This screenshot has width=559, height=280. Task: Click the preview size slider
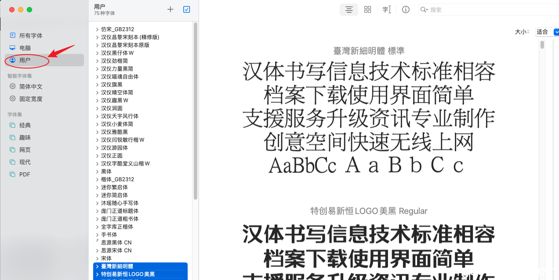[x=542, y=45]
